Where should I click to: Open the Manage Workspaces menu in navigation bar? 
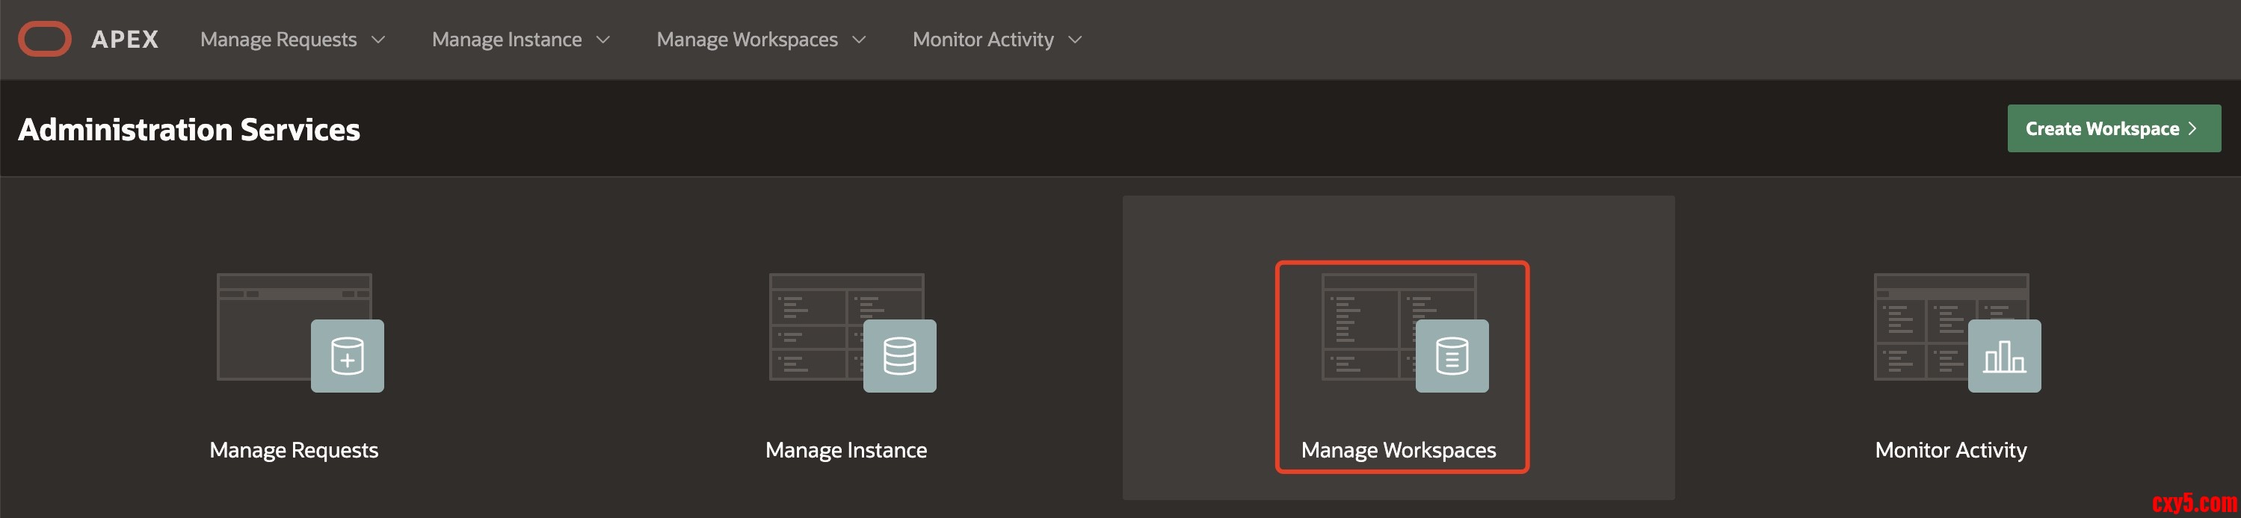tap(747, 39)
